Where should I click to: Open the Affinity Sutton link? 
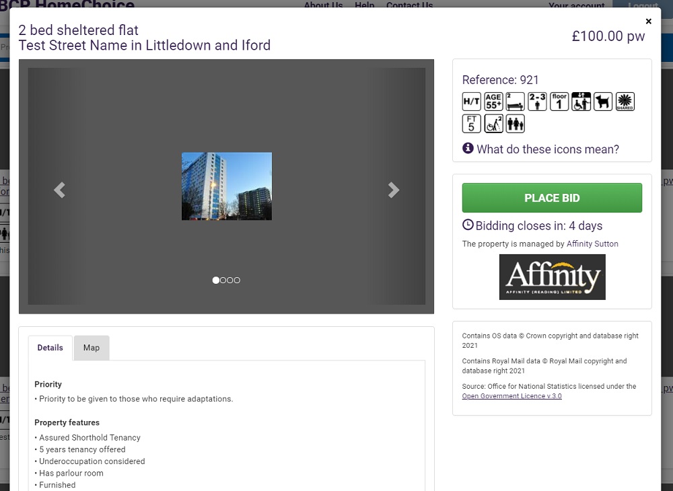click(592, 243)
